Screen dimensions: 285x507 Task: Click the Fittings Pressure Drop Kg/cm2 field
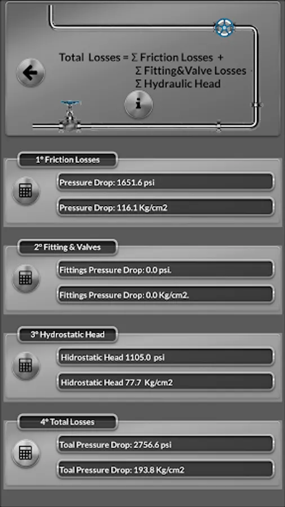tap(166, 295)
